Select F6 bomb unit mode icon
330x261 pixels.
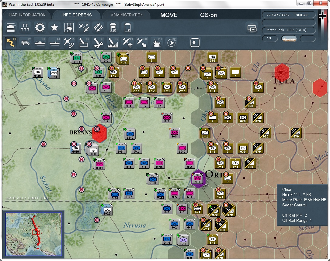pyautogui.click(x=84, y=42)
